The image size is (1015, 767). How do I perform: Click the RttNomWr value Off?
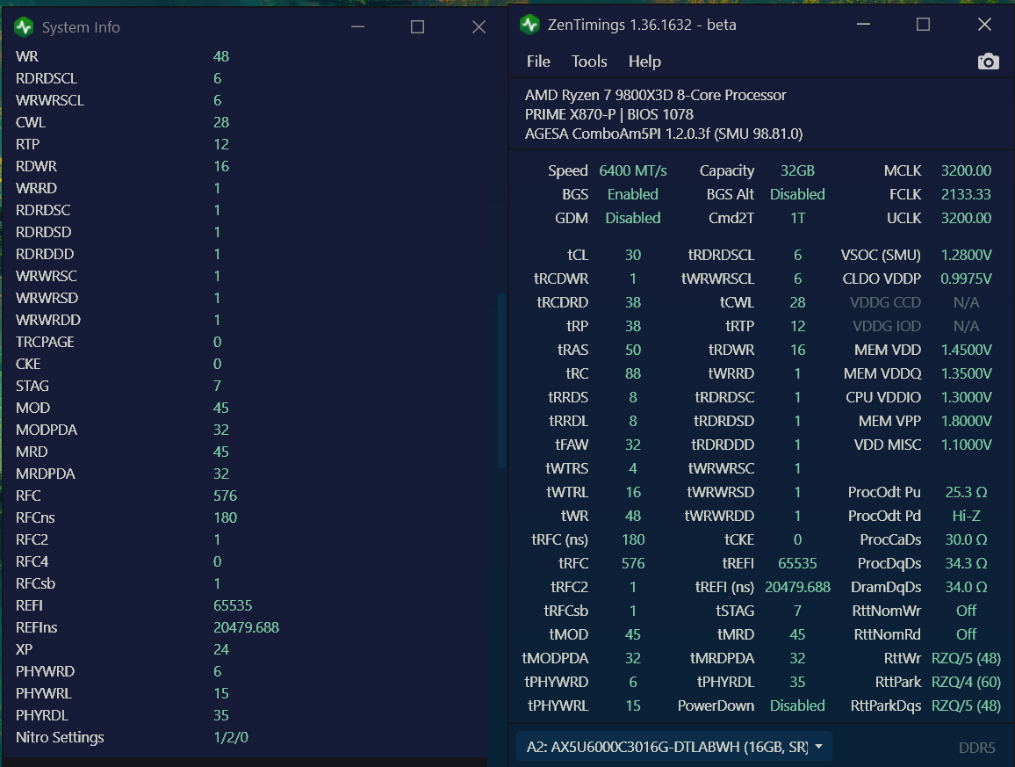pos(966,611)
